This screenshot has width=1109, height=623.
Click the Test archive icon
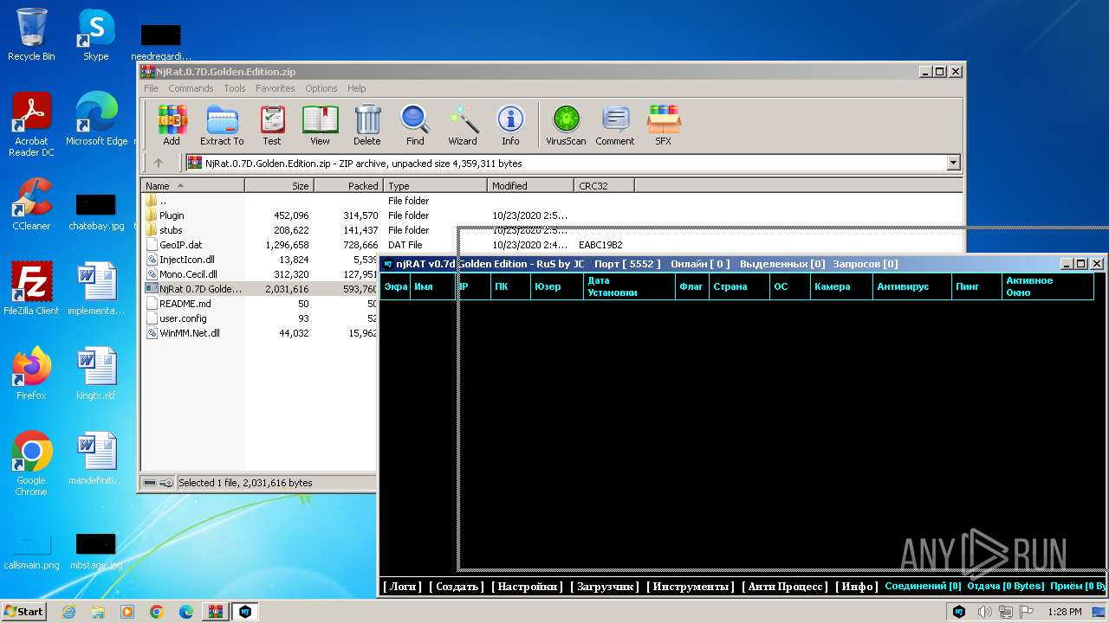[x=272, y=125]
